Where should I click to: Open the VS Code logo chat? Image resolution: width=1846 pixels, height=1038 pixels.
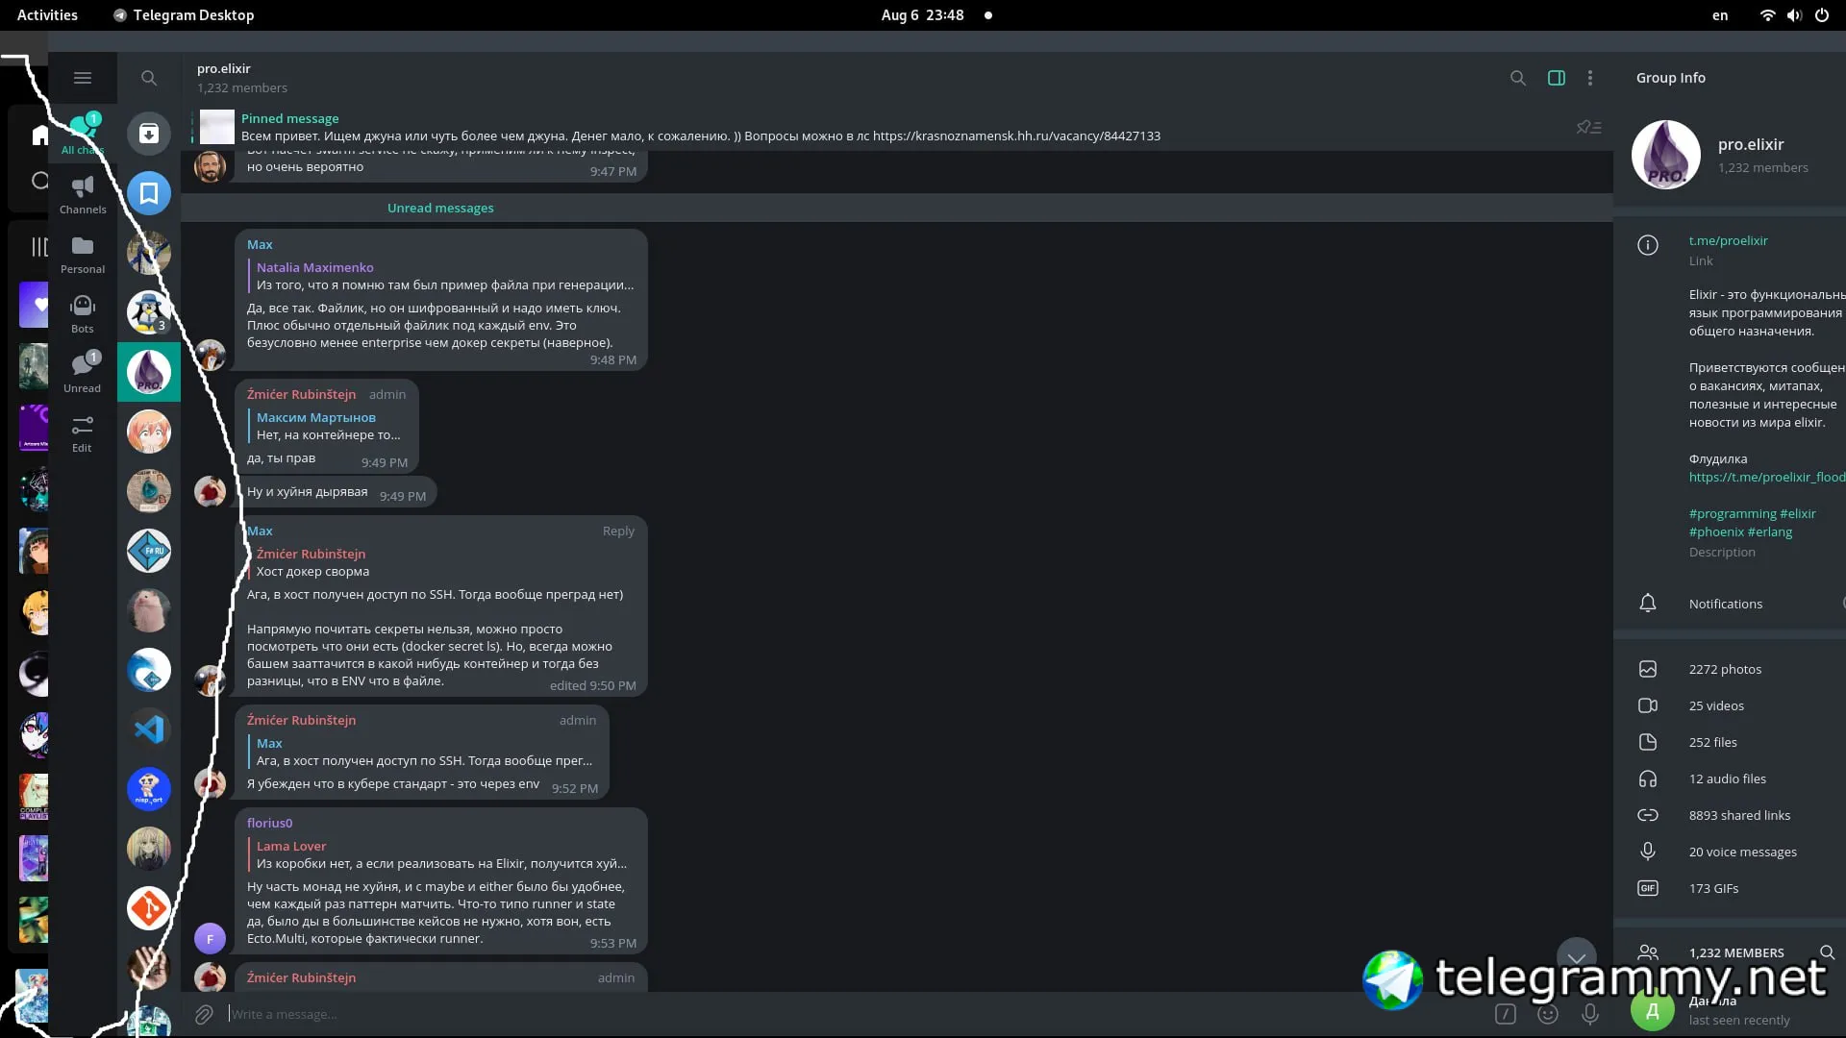tap(149, 729)
